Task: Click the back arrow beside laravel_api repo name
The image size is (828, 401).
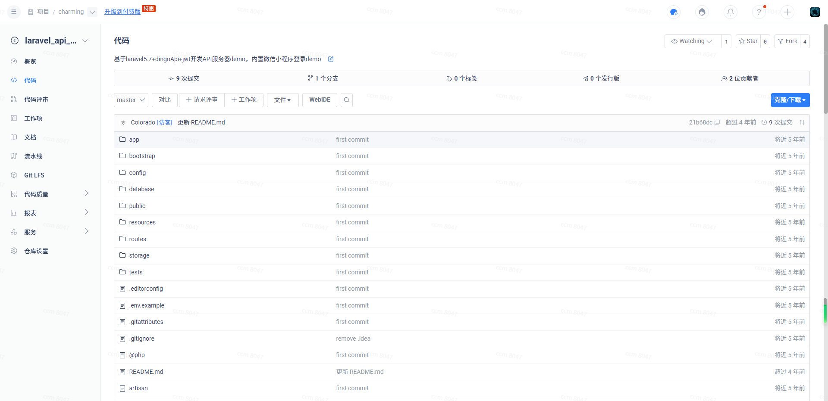Action: coord(15,40)
